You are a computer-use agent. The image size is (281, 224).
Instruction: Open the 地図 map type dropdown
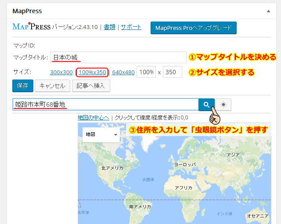pyautogui.click(x=101, y=134)
